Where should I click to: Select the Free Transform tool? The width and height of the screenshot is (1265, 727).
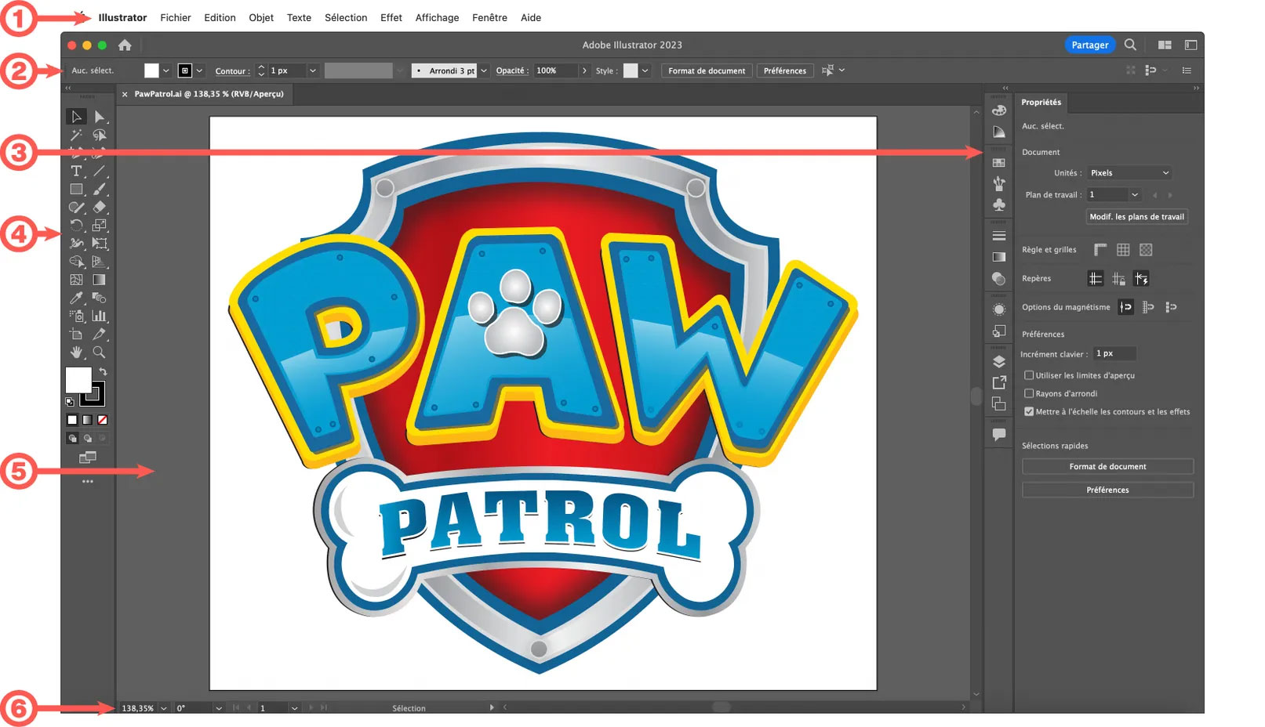point(100,244)
